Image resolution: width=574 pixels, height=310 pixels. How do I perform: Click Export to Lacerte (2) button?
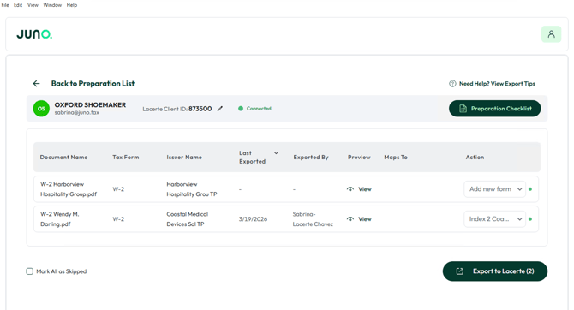(x=495, y=271)
